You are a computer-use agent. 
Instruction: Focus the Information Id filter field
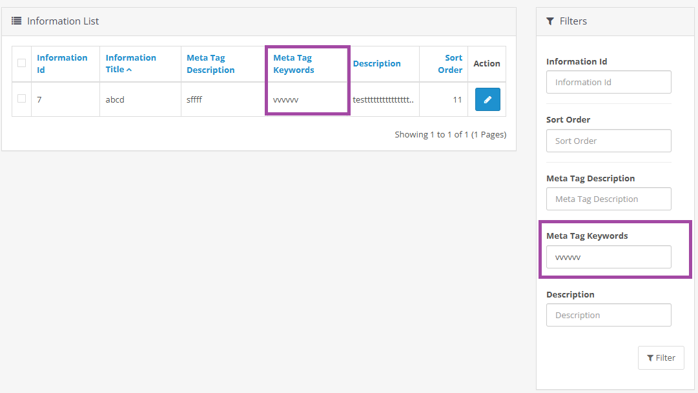tap(608, 82)
